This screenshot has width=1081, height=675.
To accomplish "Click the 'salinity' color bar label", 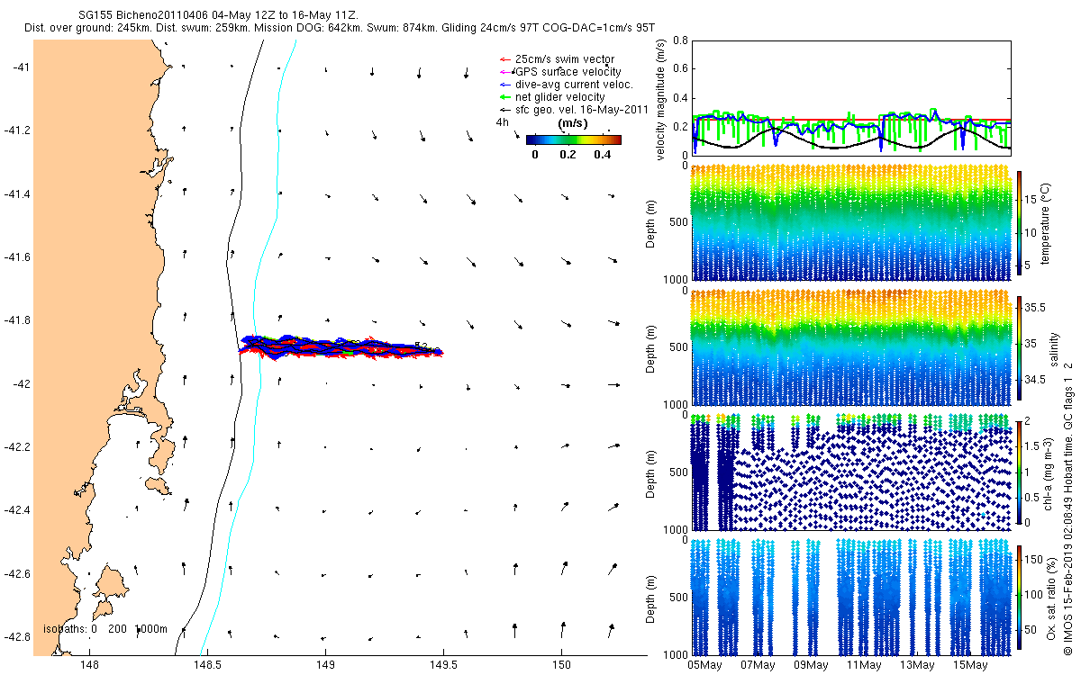I will pos(1054,349).
